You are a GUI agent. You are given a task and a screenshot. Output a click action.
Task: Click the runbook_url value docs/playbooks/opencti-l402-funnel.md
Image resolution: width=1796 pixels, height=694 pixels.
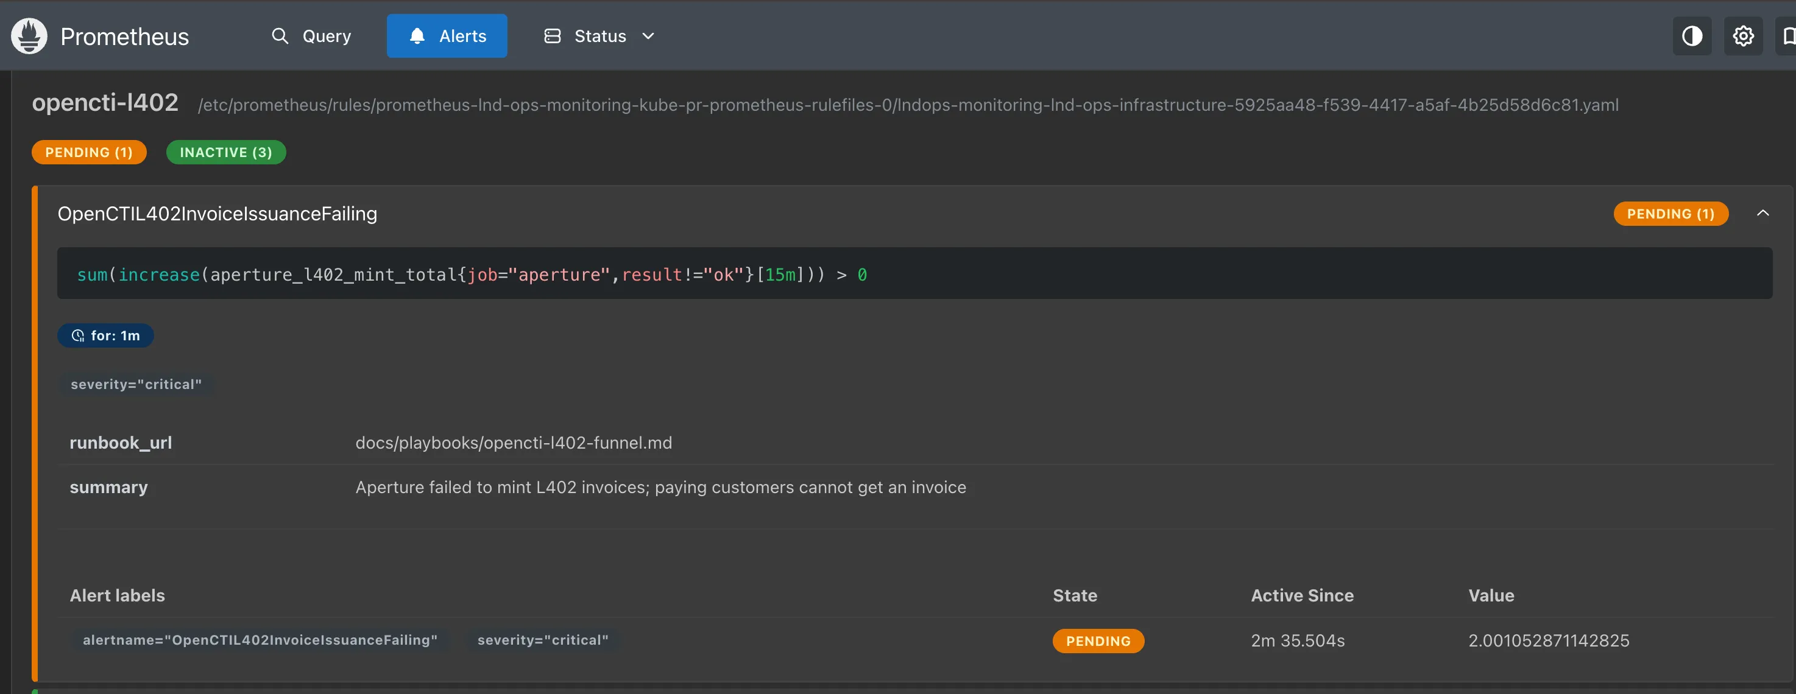pos(513,443)
